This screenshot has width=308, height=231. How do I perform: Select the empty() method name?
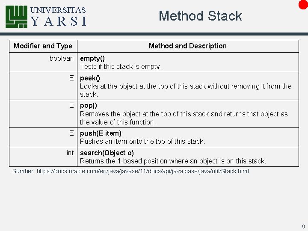coord(92,59)
